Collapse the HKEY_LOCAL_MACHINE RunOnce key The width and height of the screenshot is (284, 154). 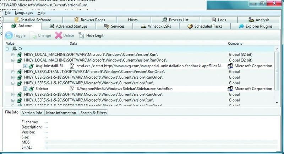tap(13, 60)
